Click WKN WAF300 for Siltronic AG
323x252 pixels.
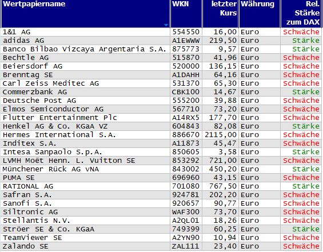pyautogui.click(x=186, y=212)
